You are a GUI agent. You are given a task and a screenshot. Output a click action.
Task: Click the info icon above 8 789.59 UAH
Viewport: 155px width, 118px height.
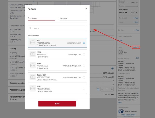(x=112, y=68)
